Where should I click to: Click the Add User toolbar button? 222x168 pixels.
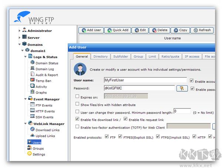pos(91,30)
